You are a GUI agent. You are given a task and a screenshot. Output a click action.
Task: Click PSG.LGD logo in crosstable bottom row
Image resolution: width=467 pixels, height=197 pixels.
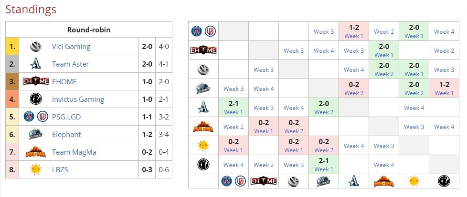coord(233,181)
